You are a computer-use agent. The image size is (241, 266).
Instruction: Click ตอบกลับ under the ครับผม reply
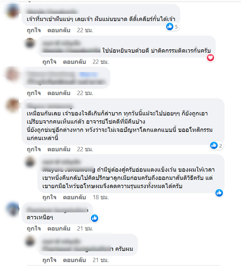coord(74,260)
